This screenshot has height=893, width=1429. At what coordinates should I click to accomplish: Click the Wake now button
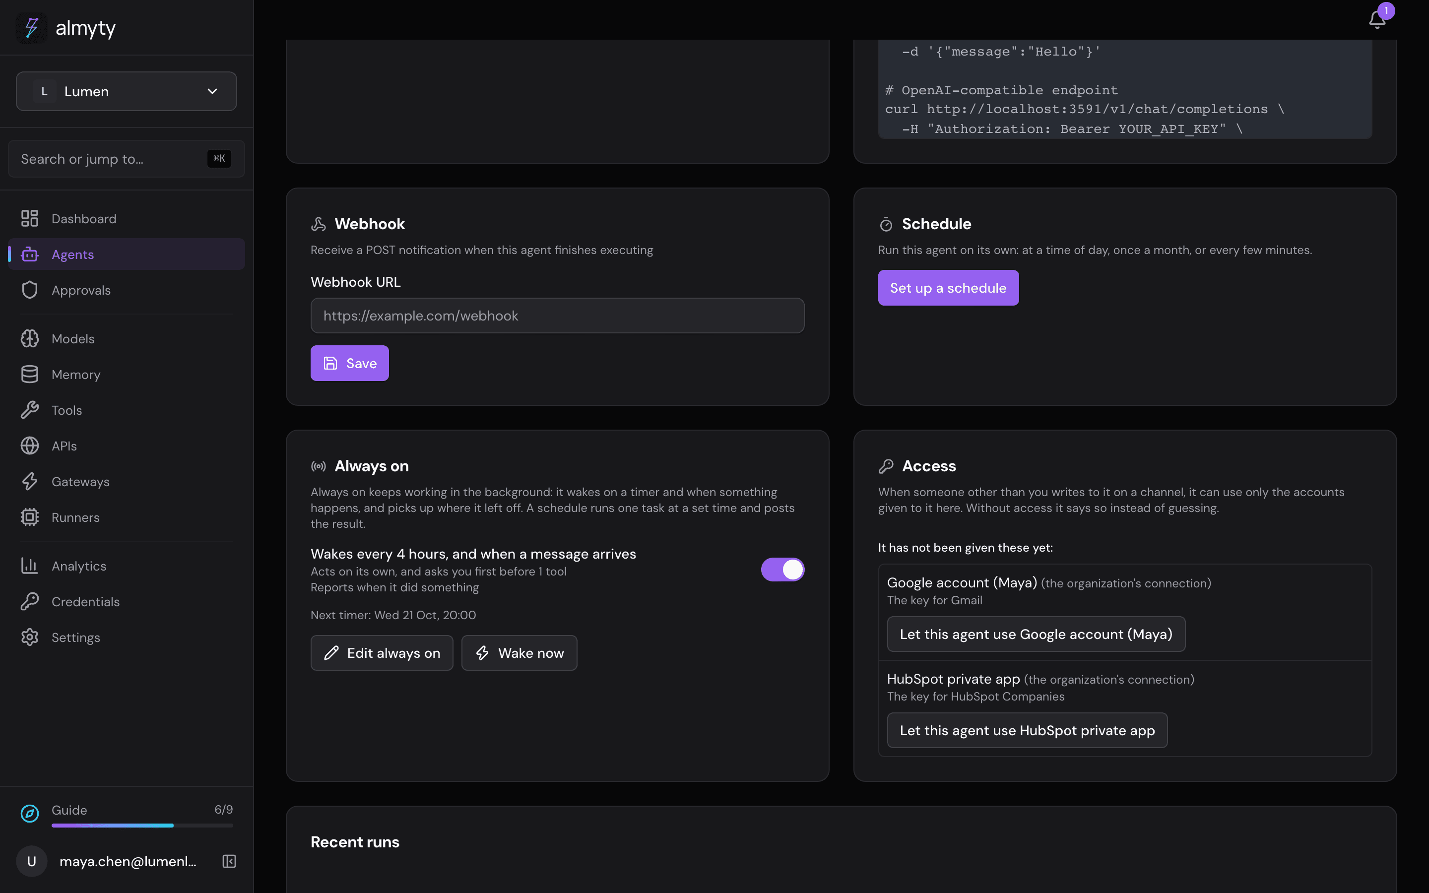(x=519, y=652)
